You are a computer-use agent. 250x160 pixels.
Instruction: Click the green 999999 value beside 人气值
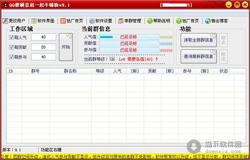[x=166, y=37]
